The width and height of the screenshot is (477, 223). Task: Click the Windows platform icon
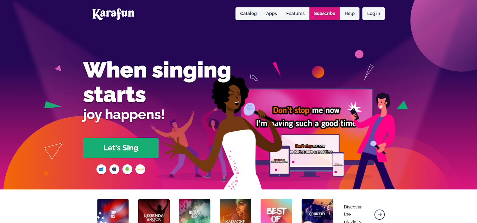click(101, 169)
